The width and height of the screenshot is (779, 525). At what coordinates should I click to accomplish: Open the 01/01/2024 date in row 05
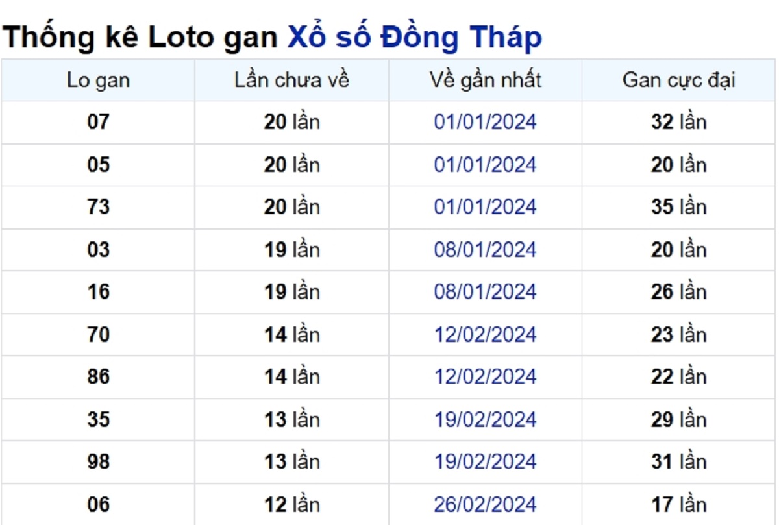click(x=485, y=165)
